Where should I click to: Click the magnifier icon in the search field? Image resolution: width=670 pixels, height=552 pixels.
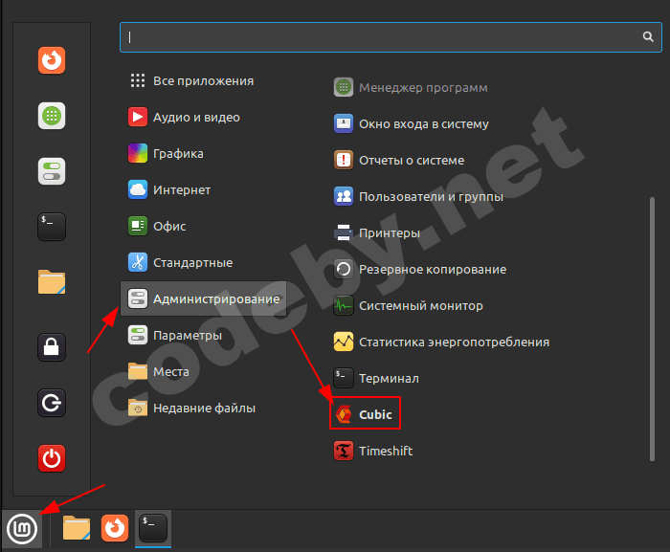(x=648, y=37)
